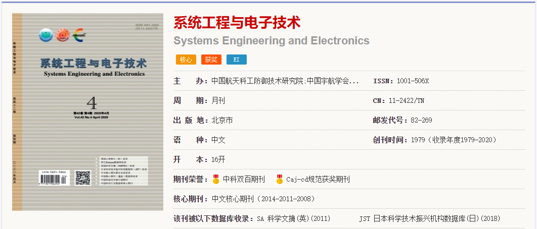Screen dimensions: 537x229
Task: Click the 中文核心期刊 (2014-2011-2008) entry
Action: pos(263,199)
